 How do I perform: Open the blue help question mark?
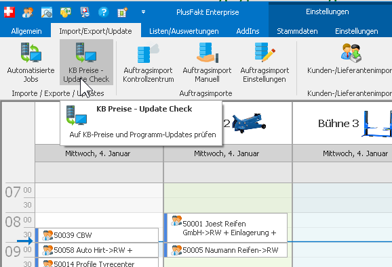tap(104, 12)
